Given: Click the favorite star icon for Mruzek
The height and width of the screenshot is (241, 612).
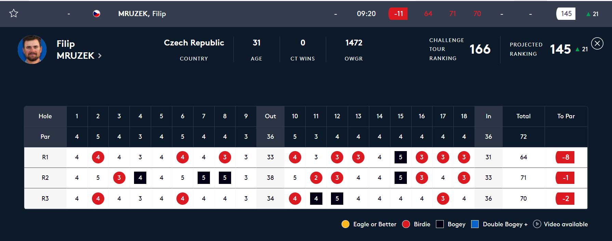Looking at the screenshot, I should pos(14,13).
